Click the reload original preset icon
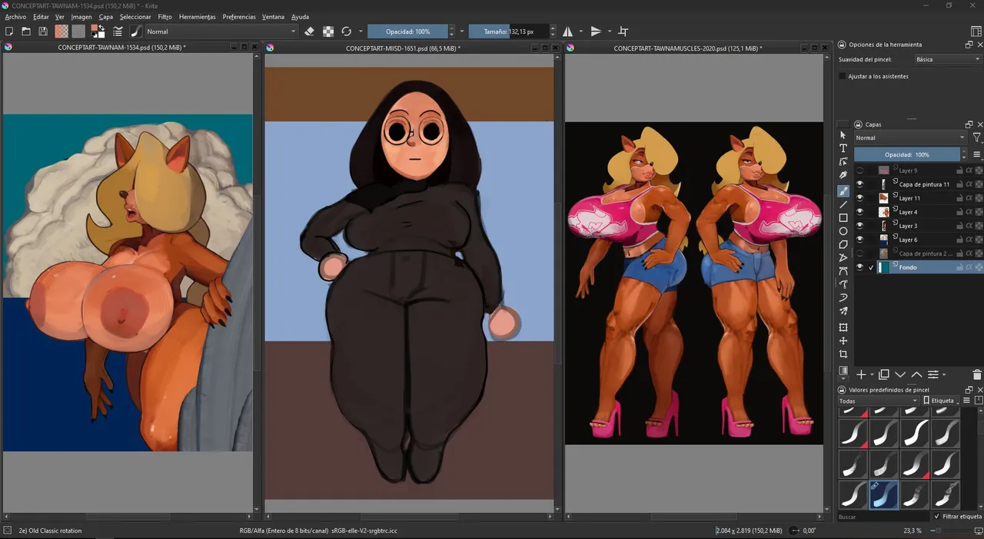The width and height of the screenshot is (984, 539). click(x=347, y=31)
